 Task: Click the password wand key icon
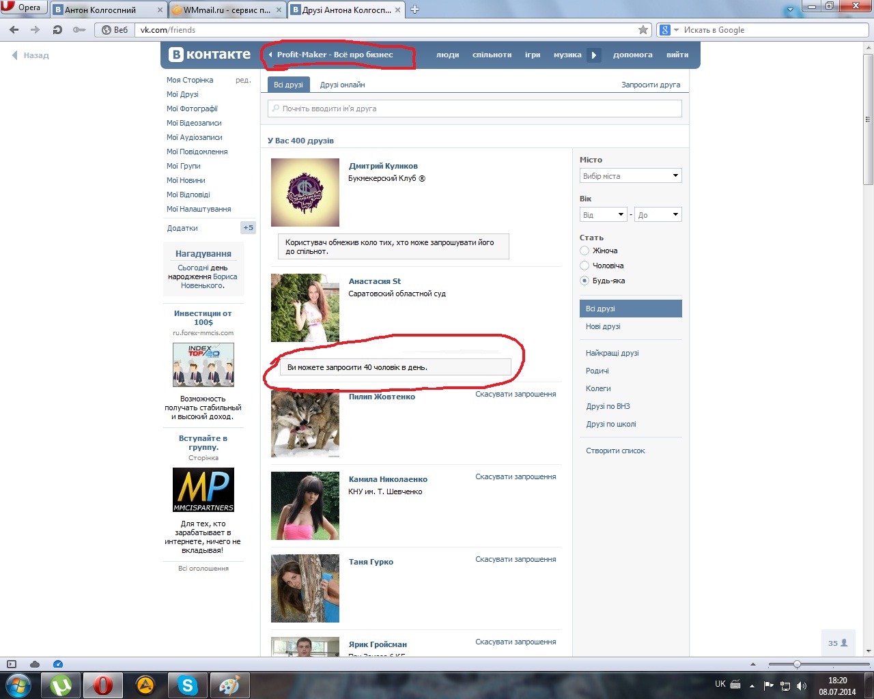[79, 30]
